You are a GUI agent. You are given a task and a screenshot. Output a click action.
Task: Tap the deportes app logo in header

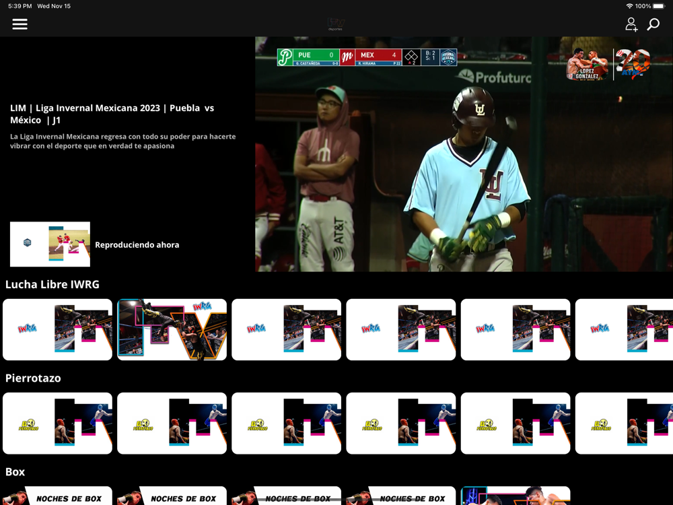336,24
